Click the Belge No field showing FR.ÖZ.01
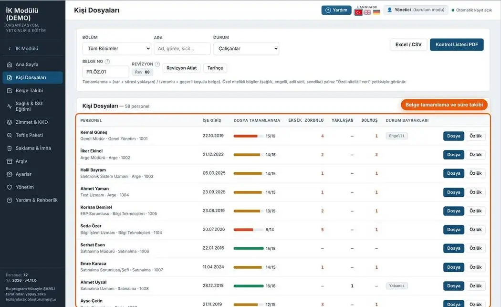The width and height of the screenshot is (501, 307). pos(105,72)
